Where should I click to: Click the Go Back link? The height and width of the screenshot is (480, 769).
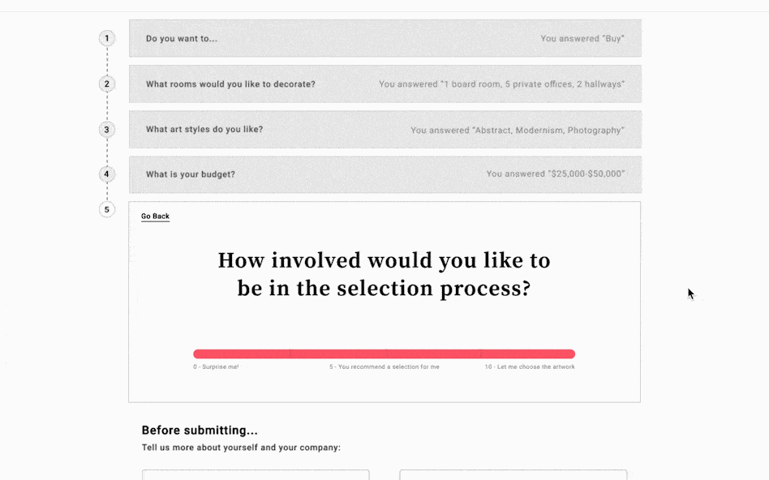pyautogui.click(x=155, y=216)
